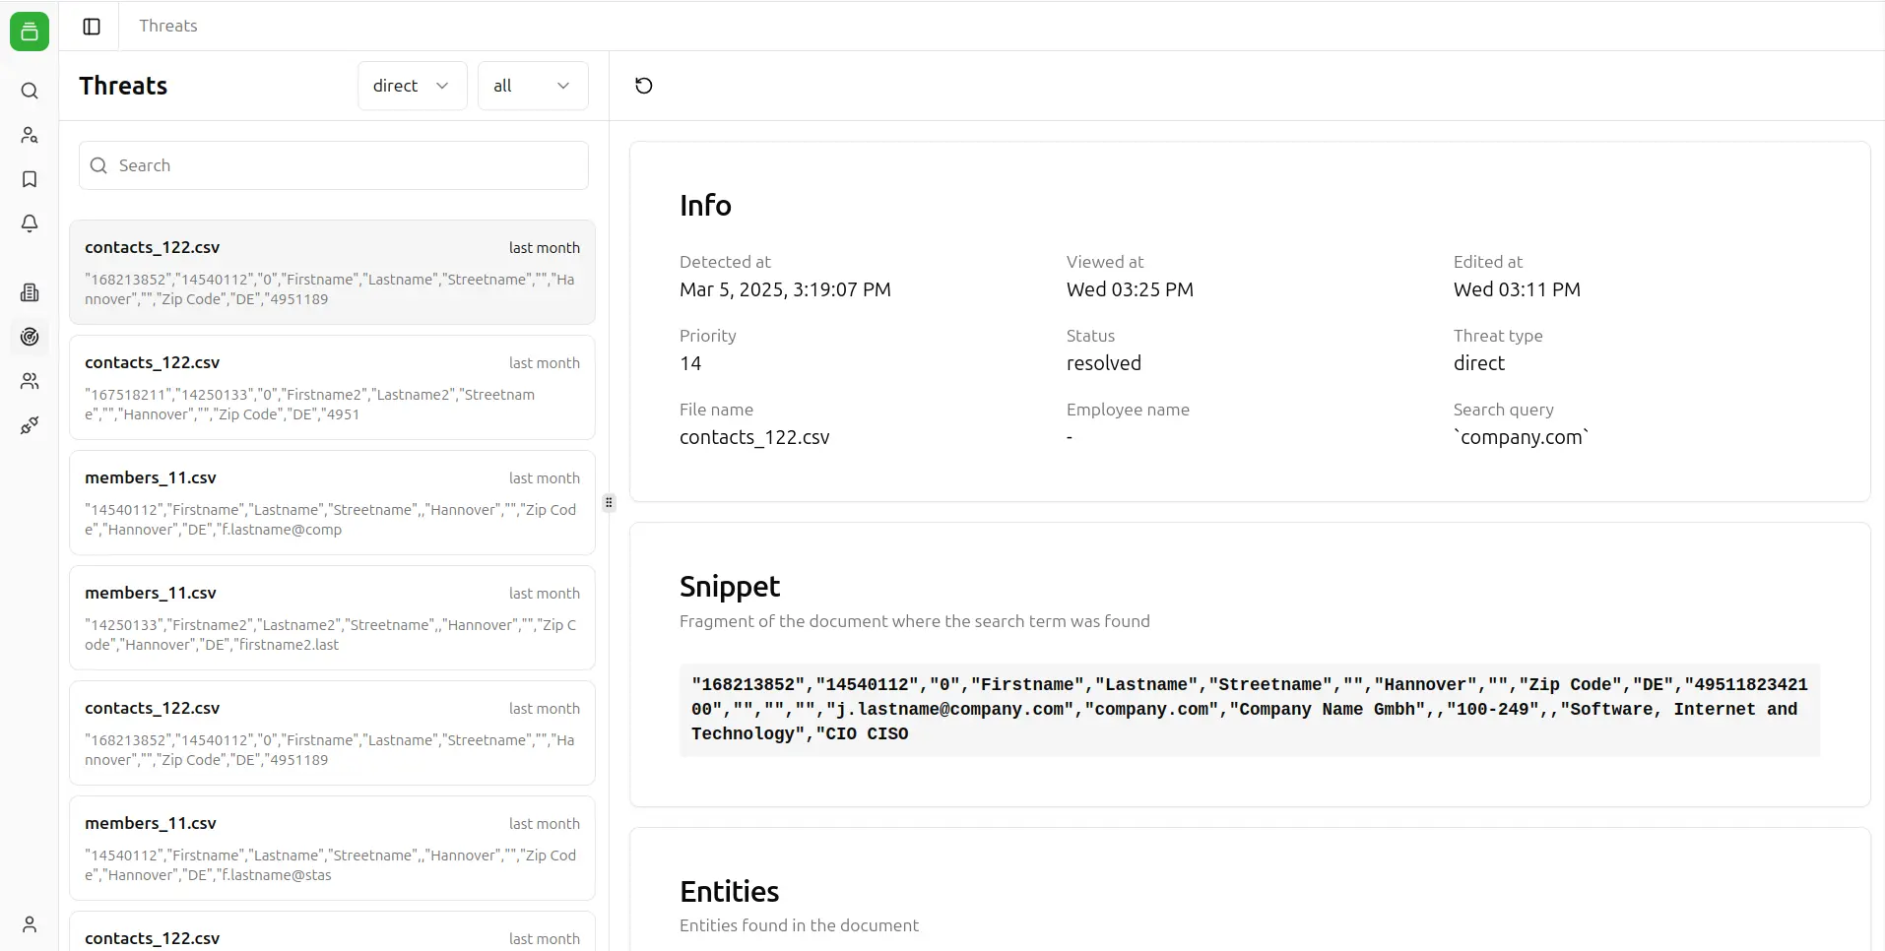
Task: Expand the "all" status filter dropdown
Action: pos(532,86)
